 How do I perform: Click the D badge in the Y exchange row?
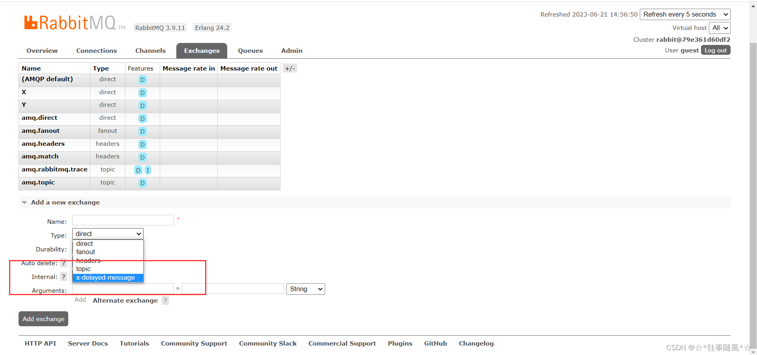[x=142, y=106]
